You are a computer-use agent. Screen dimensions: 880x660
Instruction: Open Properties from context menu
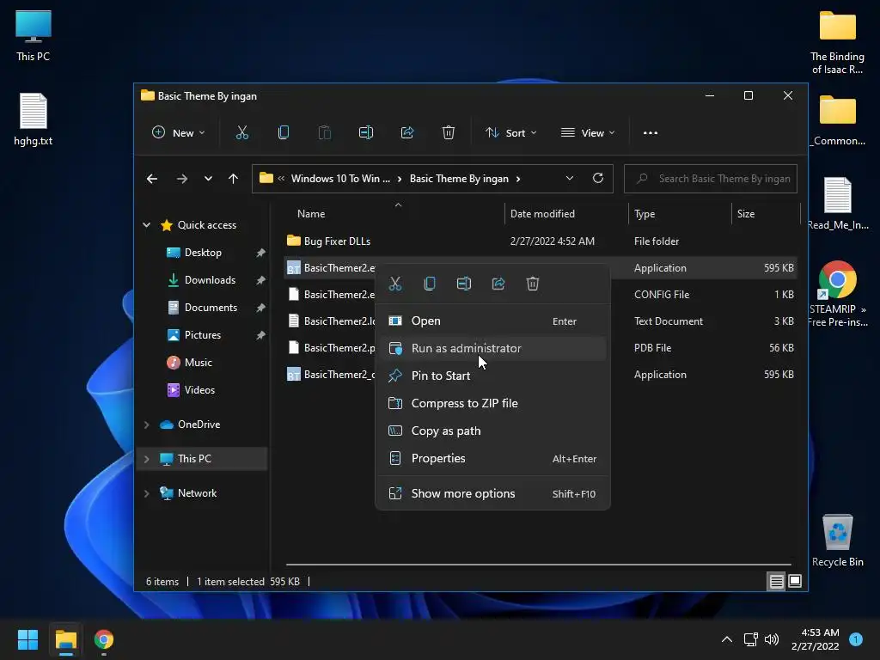click(492, 459)
